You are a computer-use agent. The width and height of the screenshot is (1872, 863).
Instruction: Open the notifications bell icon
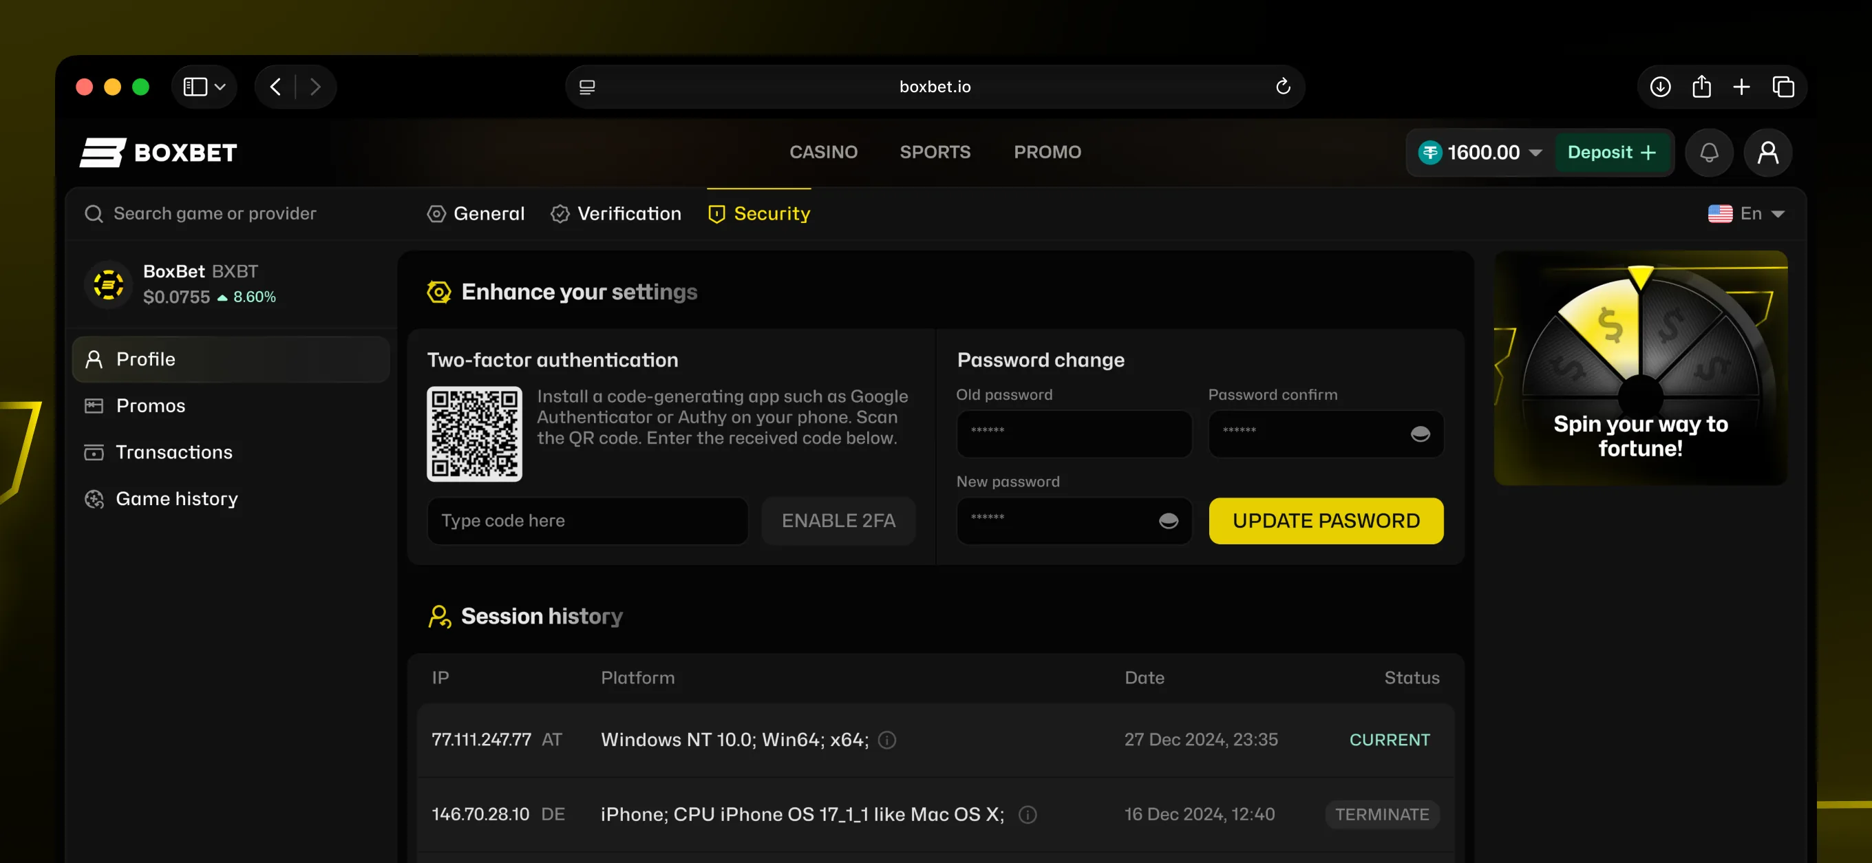(1708, 153)
